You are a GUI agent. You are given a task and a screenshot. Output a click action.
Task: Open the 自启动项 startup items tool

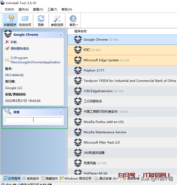tap(25, 21)
